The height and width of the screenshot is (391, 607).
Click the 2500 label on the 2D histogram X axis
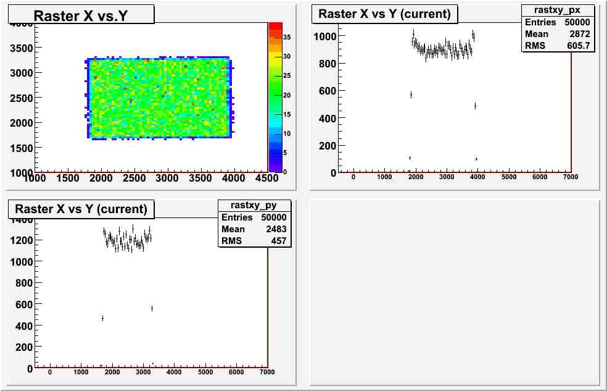134,179
